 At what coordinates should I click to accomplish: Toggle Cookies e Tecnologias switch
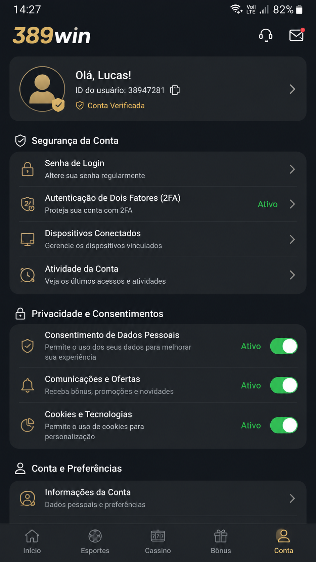[284, 425]
